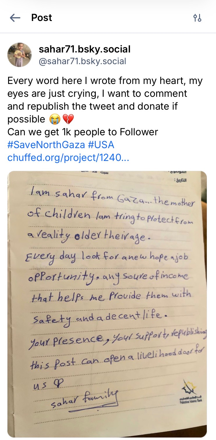Click the Palestine Islamic Bank logo

point(189,392)
